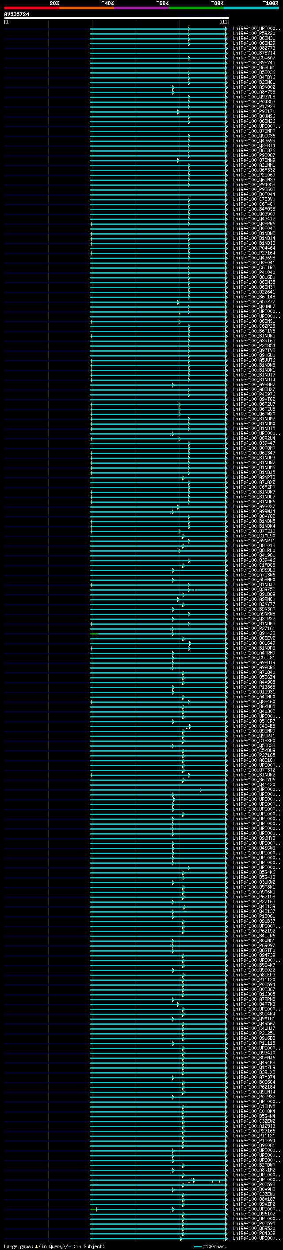Open hit UniRef100_B7EVI4

pyautogui.click(x=254, y=53)
